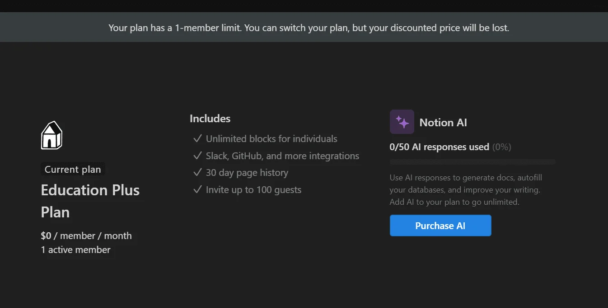Click Unlimited blocks for individuals text
Viewport: 608px width, 308px height.
tap(271, 138)
